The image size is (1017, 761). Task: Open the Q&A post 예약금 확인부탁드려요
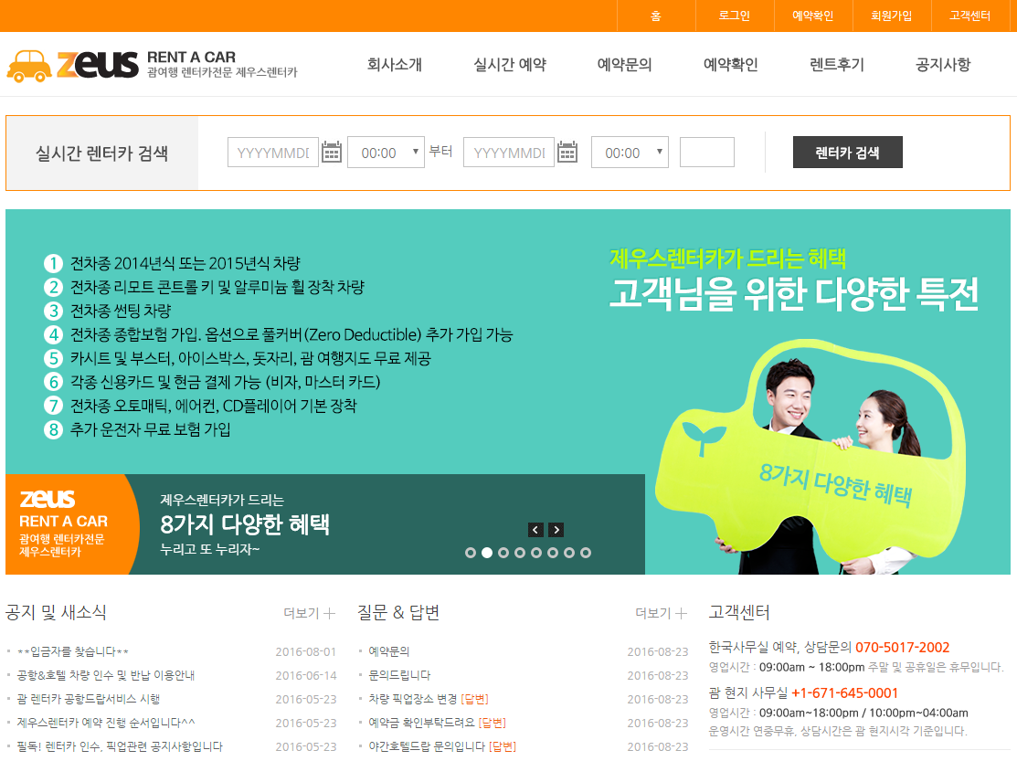coord(421,723)
